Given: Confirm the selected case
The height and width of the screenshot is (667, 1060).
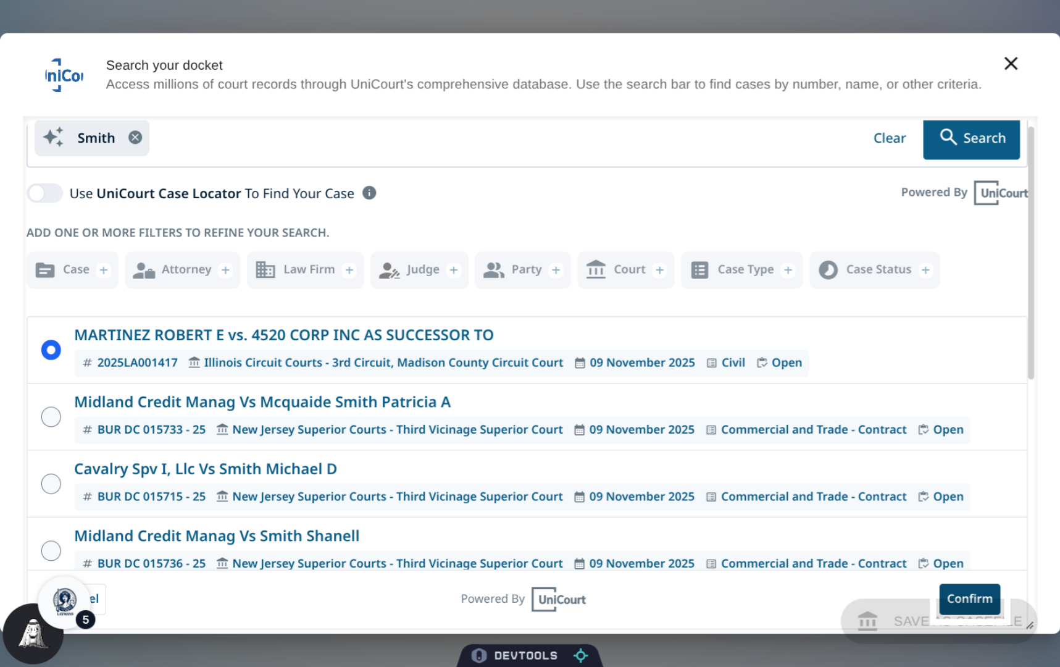Looking at the screenshot, I should [x=970, y=599].
